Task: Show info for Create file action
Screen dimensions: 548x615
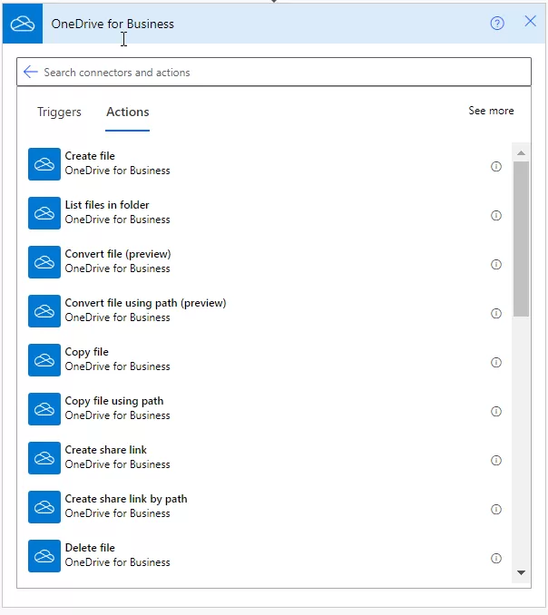Action: tap(496, 167)
